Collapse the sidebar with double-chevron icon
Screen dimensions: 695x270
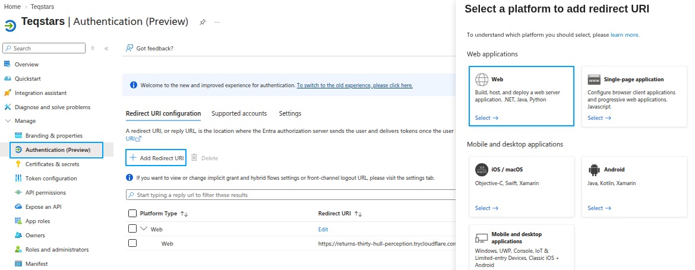tap(106, 48)
